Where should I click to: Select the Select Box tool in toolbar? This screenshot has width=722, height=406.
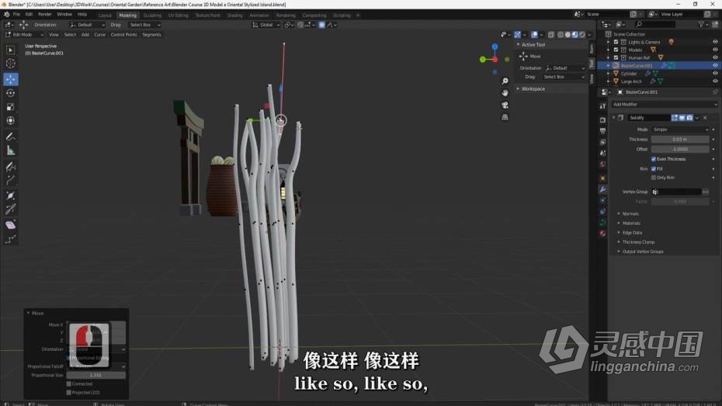click(x=11, y=50)
